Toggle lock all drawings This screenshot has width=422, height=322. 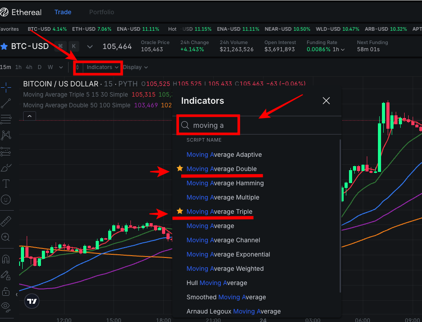6,291
